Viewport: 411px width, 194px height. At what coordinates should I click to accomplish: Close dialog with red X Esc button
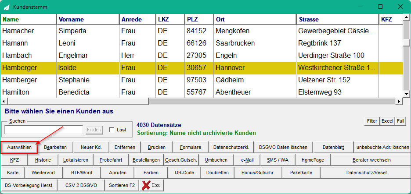[x=151, y=185]
